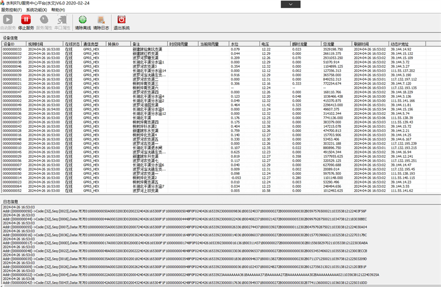Clear logs using the 清除日志 icon
441x287 pixels.
click(101, 20)
